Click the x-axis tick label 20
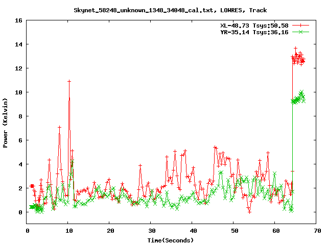The height and width of the screenshot is (245, 327). (x=110, y=231)
